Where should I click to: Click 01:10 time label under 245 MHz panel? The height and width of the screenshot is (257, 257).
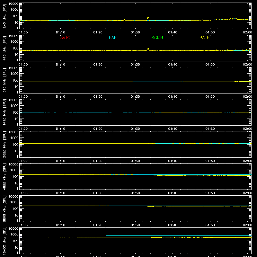pyautogui.click(x=60, y=32)
